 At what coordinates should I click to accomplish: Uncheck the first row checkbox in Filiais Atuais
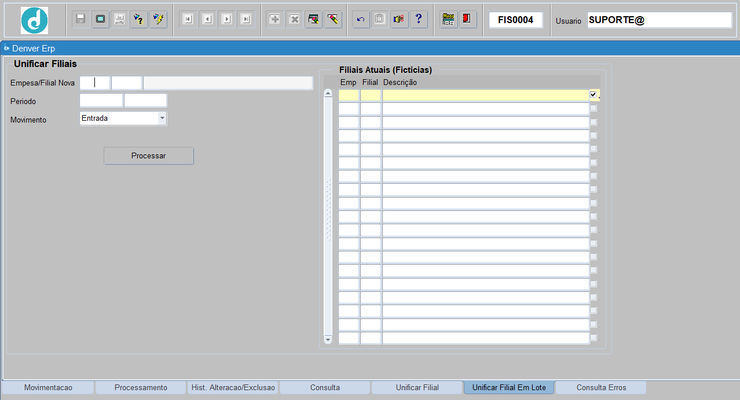(594, 94)
